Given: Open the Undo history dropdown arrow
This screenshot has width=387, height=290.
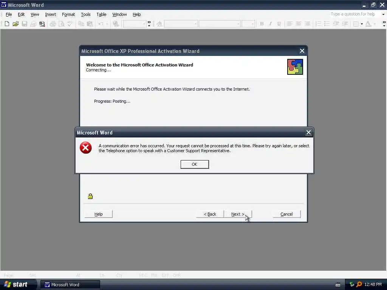Looking at the screenshot, I should 107,24.
